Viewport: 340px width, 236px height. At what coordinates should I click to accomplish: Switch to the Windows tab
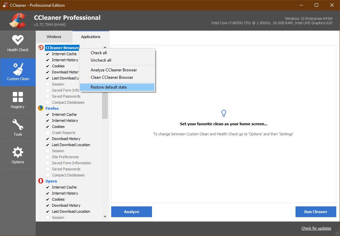pos(54,36)
